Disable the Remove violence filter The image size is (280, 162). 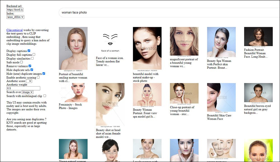point(29,66)
